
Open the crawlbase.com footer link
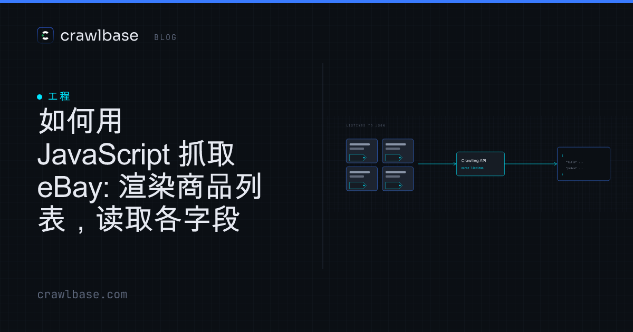pos(82,295)
